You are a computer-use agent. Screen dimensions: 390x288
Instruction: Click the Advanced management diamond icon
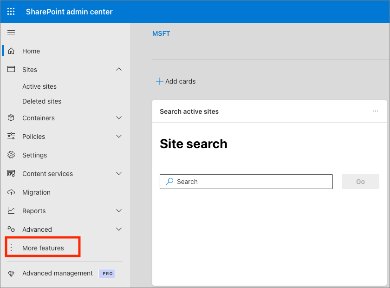click(11, 274)
